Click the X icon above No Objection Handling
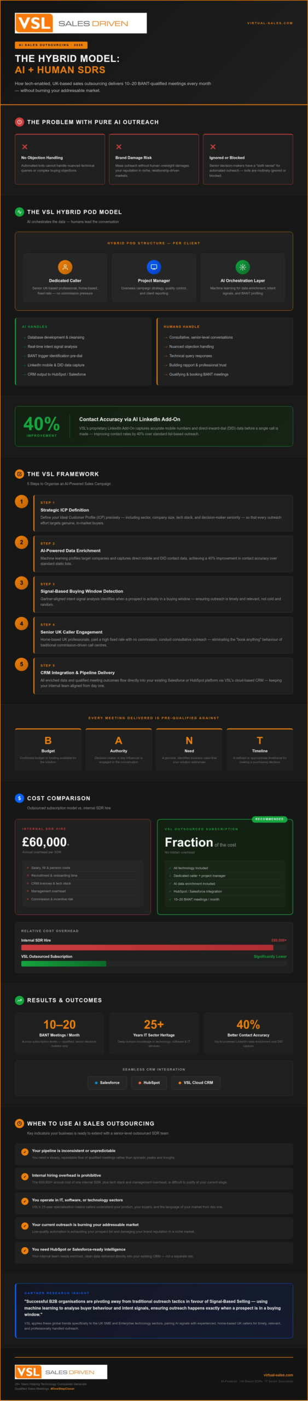 click(x=25, y=147)
